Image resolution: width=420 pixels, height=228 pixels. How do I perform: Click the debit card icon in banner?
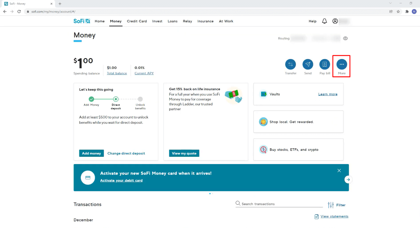pos(88,177)
